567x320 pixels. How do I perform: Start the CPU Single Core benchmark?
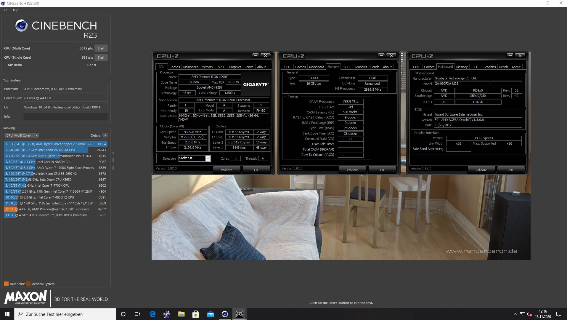click(101, 57)
